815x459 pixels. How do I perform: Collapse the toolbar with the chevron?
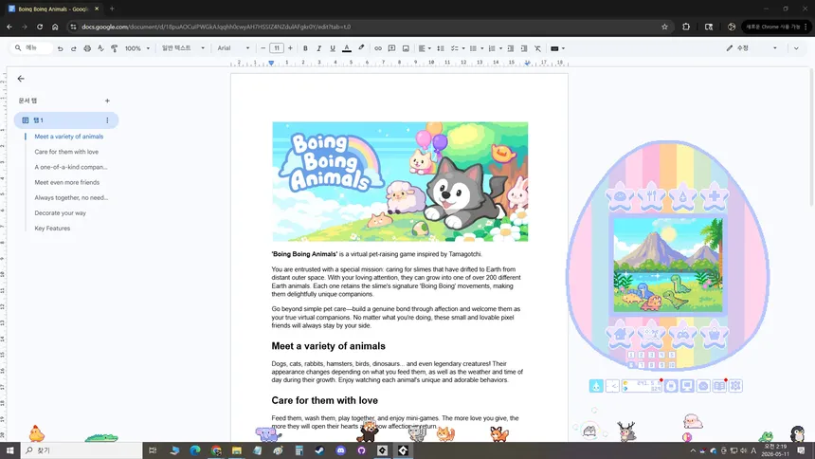click(x=796, y=48)
